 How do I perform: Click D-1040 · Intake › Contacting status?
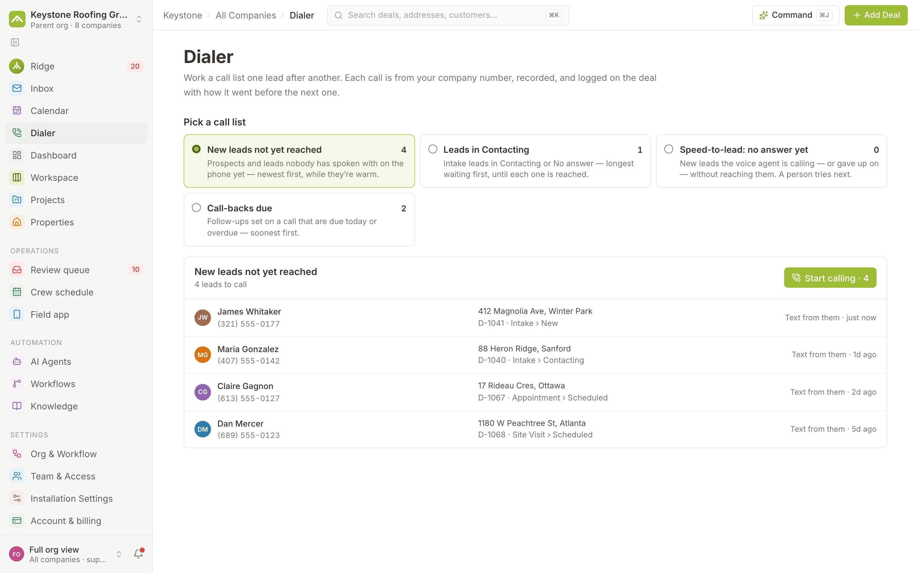[x=531, y=360]
